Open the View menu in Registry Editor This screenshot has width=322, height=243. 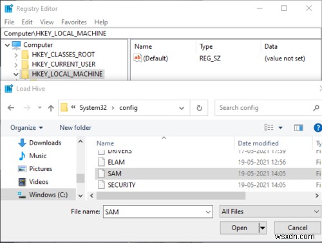[x=47, y=22]
